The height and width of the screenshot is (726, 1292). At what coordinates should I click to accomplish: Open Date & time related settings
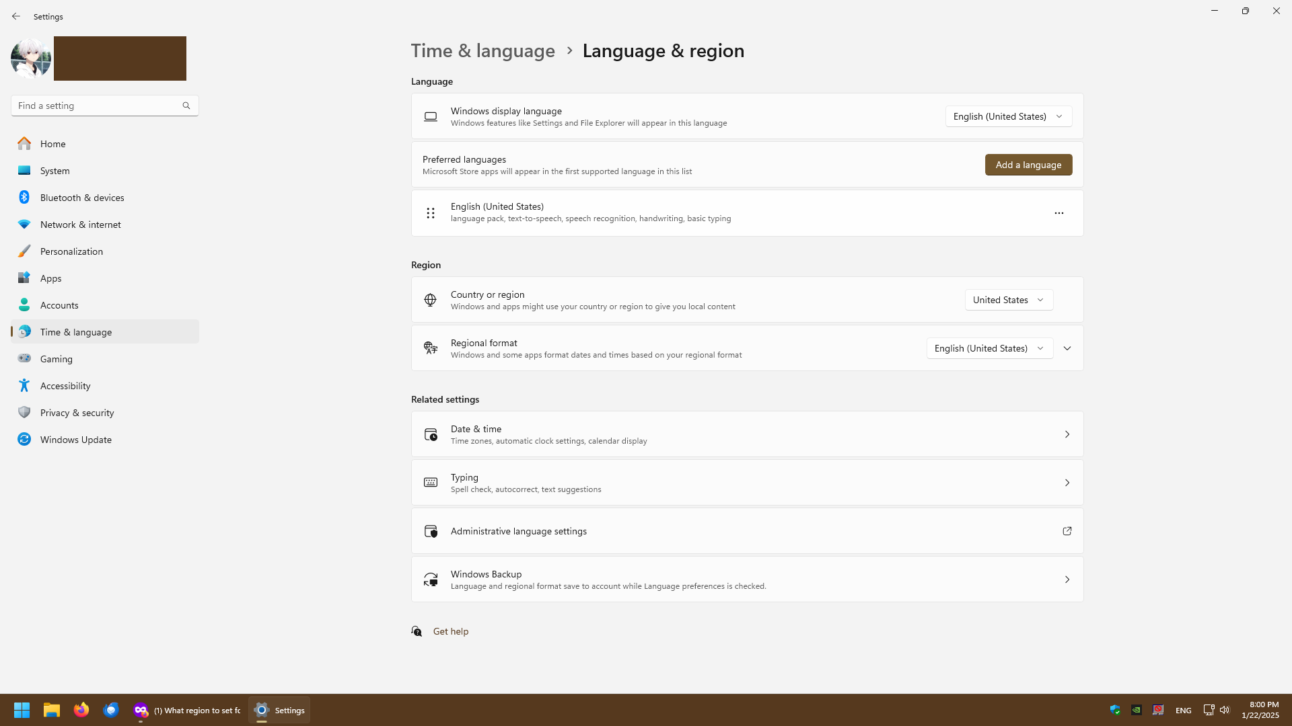click(x=747, y=434)
